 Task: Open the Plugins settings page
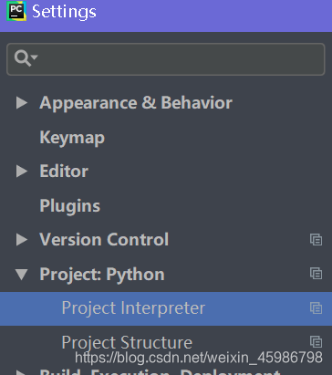pos(70,206)
